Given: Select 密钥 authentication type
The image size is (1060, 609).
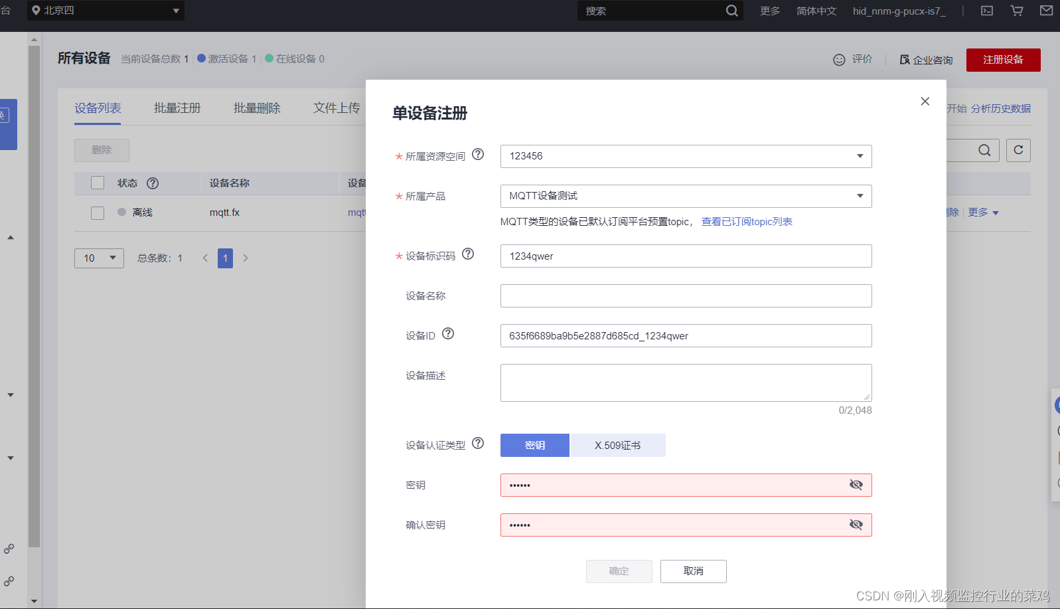Looking at the screenshot, I should [x=535, y=445].
